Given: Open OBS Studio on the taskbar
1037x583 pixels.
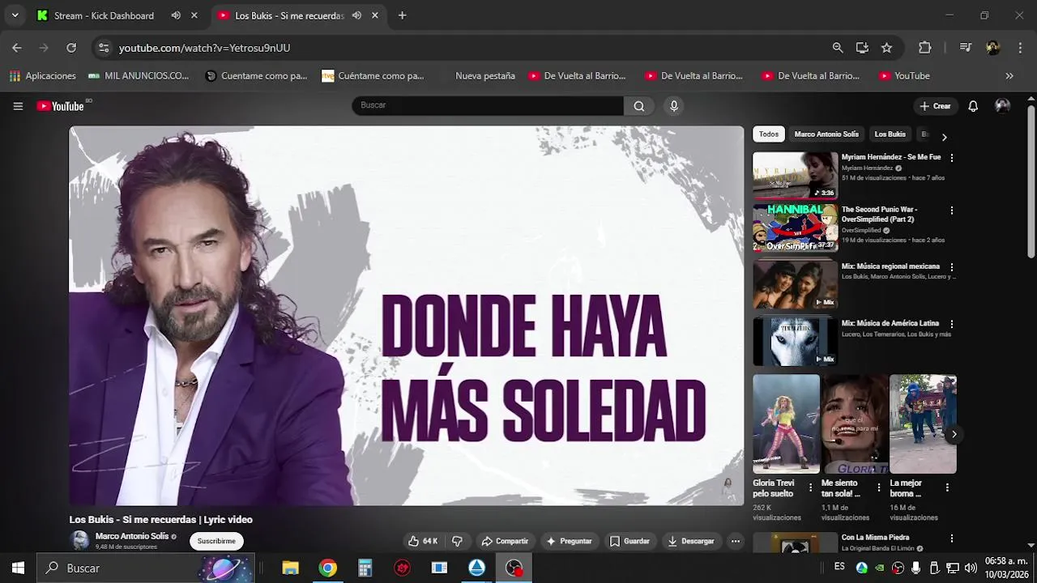Looking at the screenshot, I should tap(514, 568).
